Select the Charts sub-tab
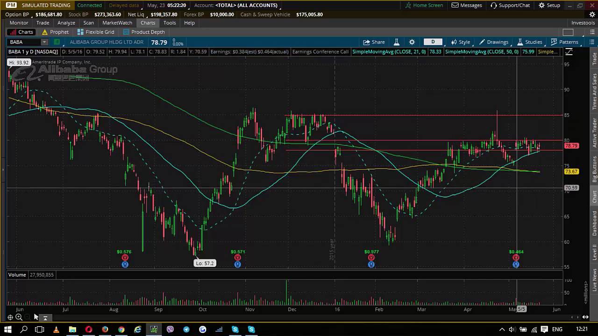The width and height of the screenshot is (598, 336). pyautogui.click(x=21, y=32)
